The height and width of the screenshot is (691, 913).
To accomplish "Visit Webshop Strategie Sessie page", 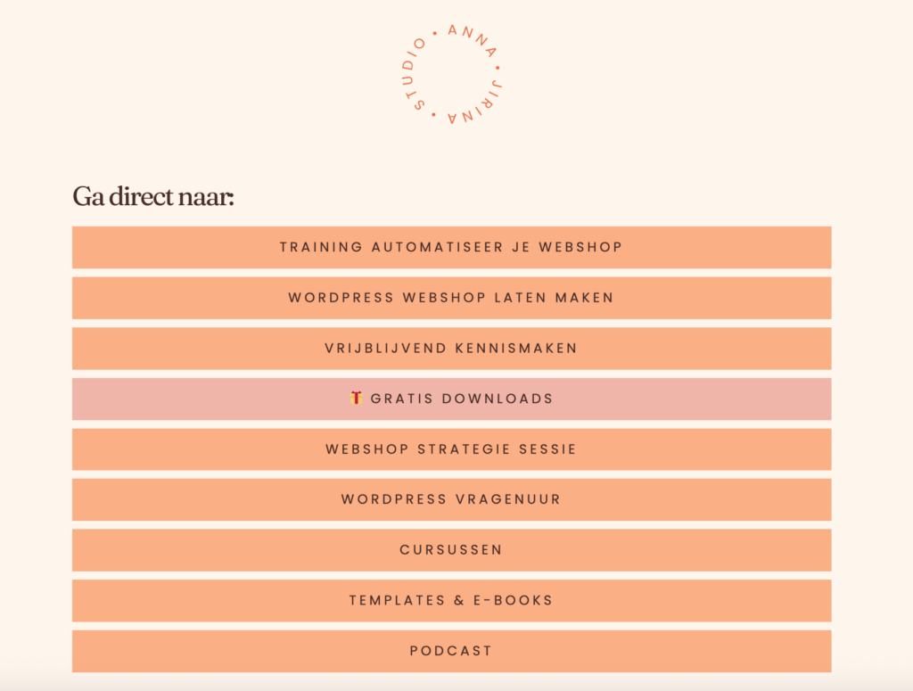I will 451,449.
